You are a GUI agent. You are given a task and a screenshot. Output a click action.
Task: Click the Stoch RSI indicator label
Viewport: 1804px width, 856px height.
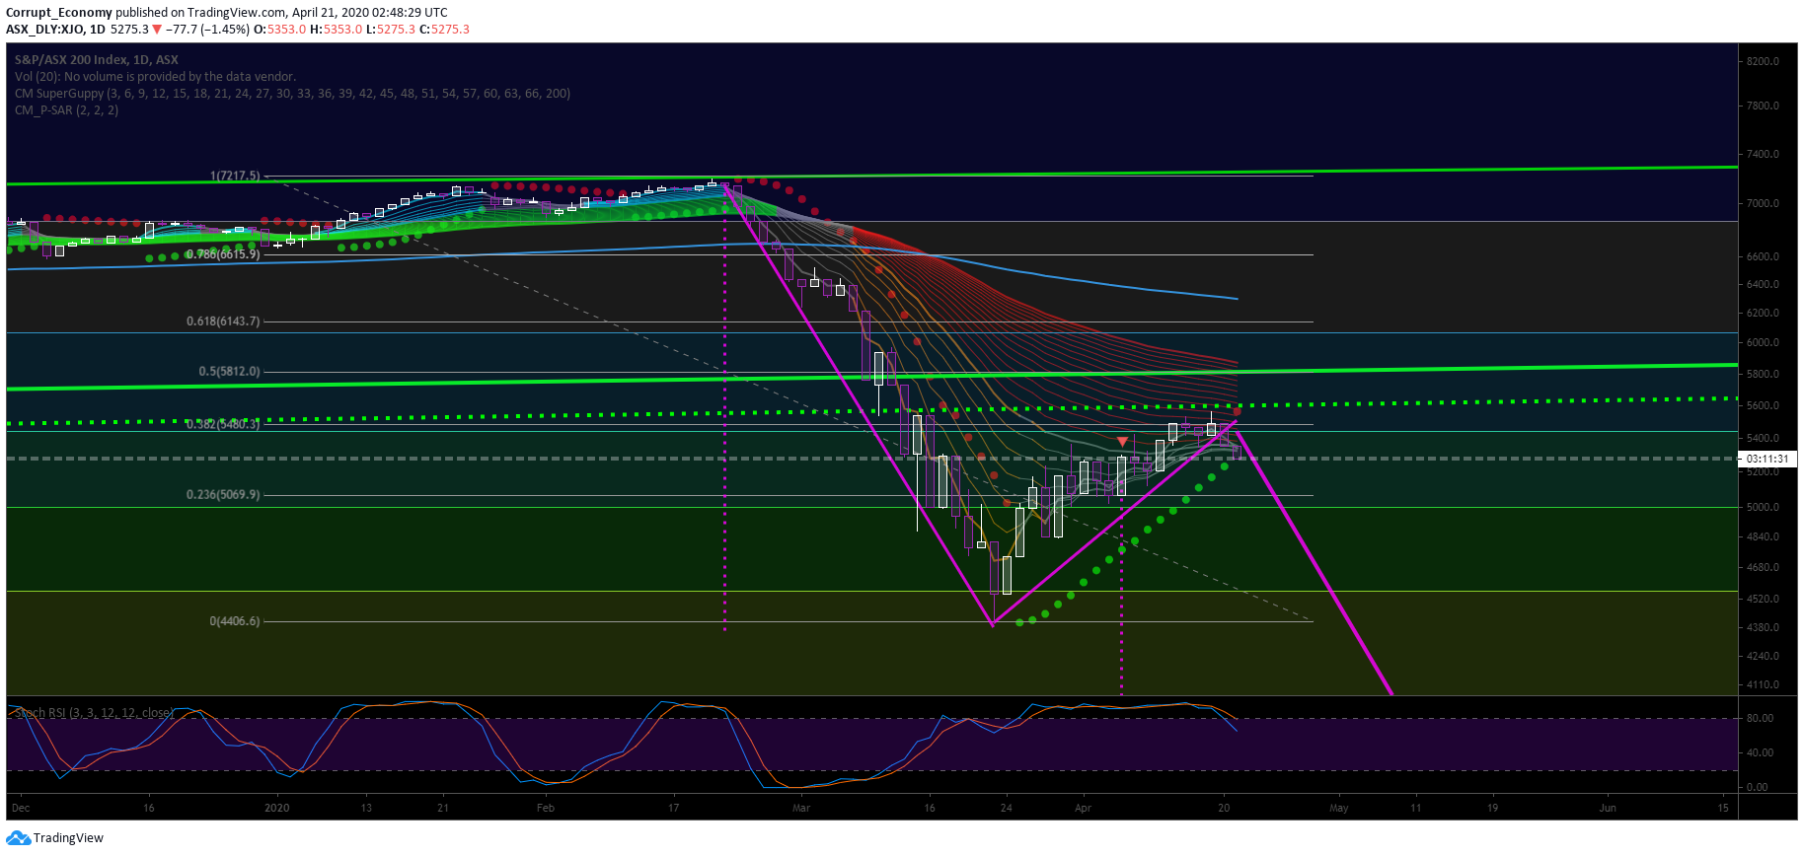pyautogui.click(x=94, y=713)
